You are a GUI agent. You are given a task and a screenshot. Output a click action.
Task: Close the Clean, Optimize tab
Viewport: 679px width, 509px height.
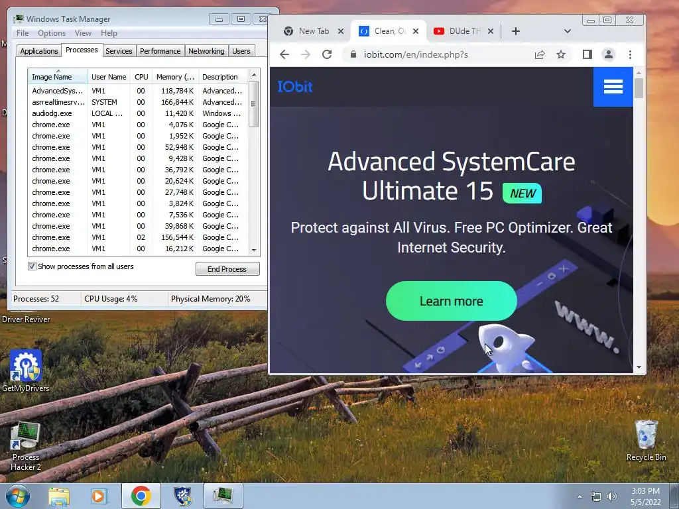coord(416,31)
